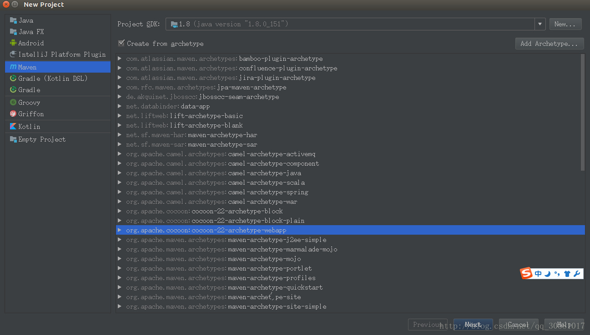Open the Project SDK dropdown arrow
This screenshot has height=335, width=590.
pos(540,24)
